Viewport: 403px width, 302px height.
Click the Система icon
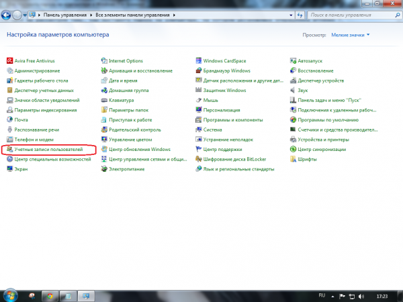click(x=199, y=130)
